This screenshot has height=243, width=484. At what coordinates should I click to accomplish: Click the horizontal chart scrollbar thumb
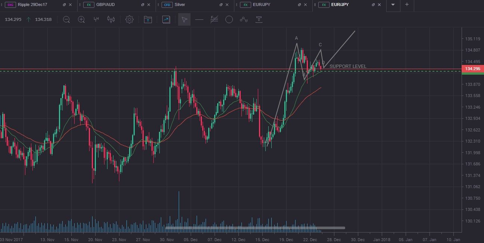tap(255, 228)
